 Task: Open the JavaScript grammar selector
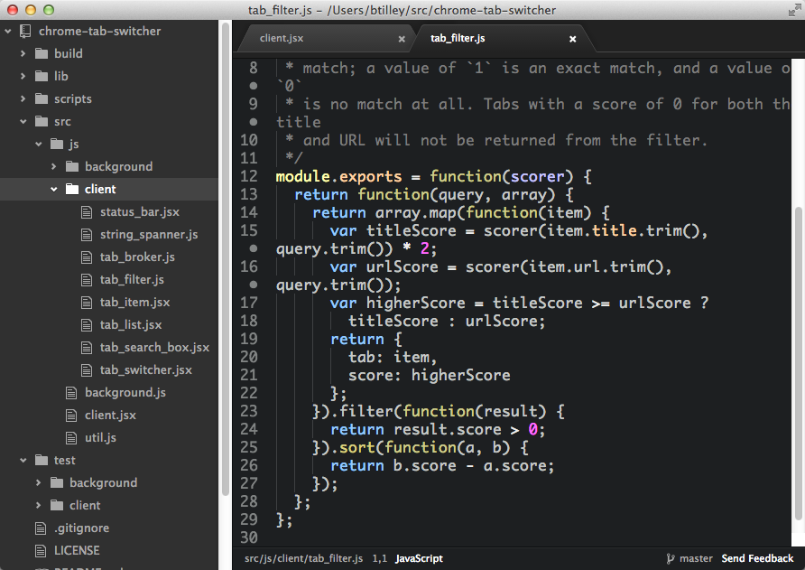418,558
